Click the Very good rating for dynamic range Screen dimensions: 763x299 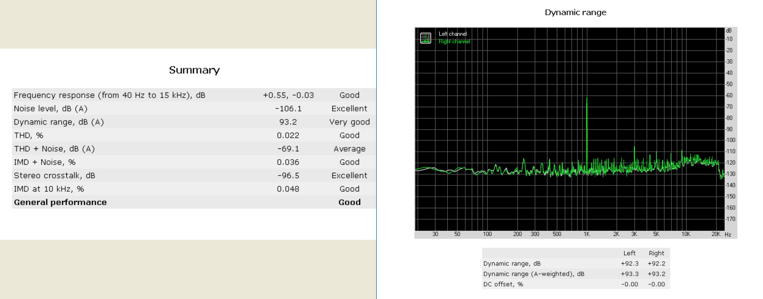(349, 122)
